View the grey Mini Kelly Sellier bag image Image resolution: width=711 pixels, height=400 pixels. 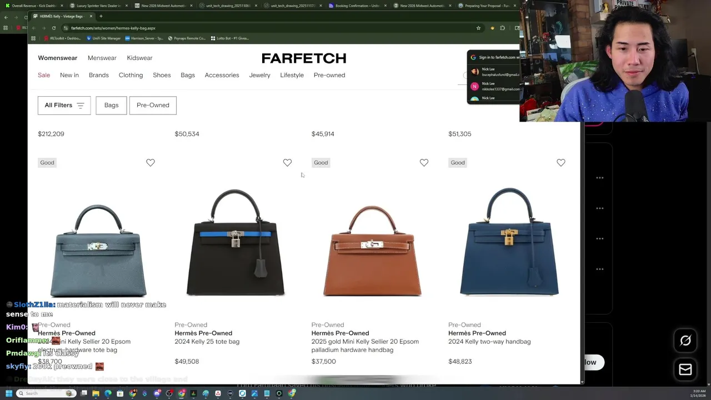click(98, 250)
